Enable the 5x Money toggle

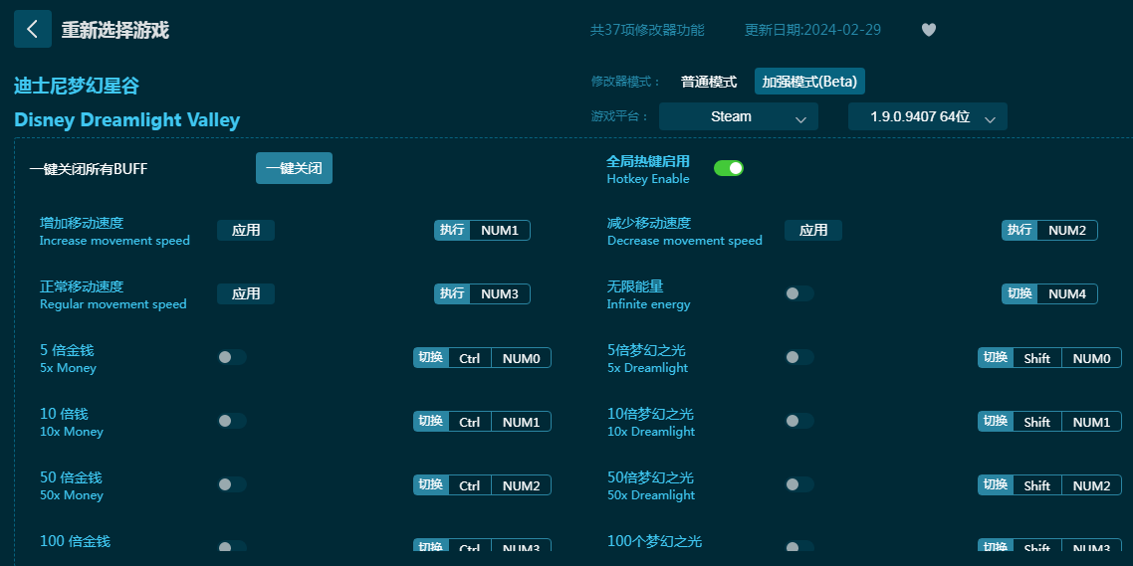232,357
